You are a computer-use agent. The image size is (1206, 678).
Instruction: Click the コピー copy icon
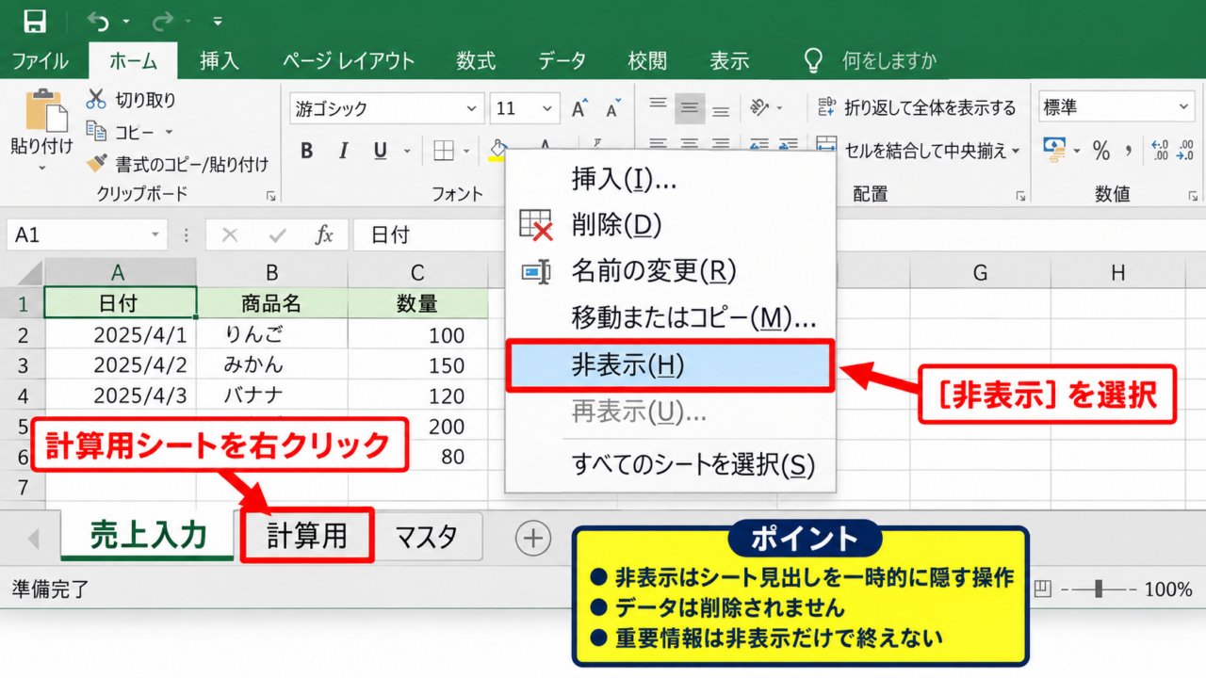coord(96,132)
